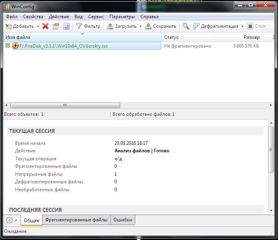
Task: Minimize the WinContig window
Action: 240,5
